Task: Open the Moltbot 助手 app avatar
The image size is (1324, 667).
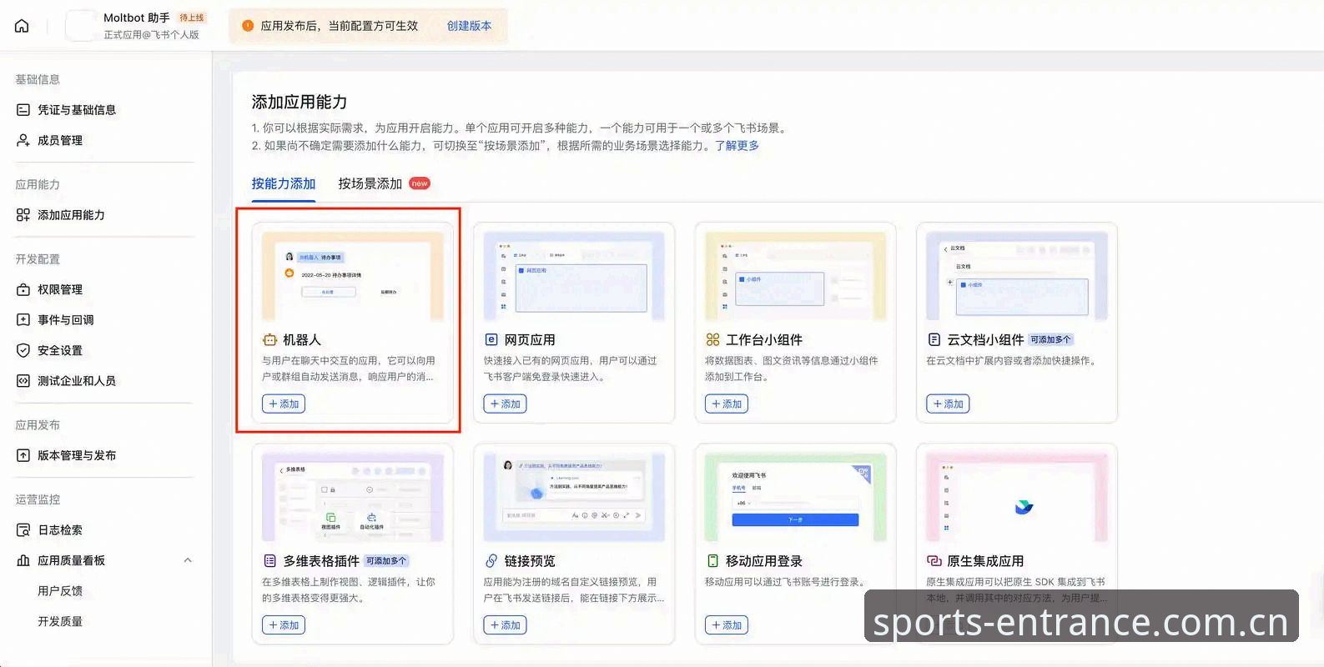Action: pos(81,26)
